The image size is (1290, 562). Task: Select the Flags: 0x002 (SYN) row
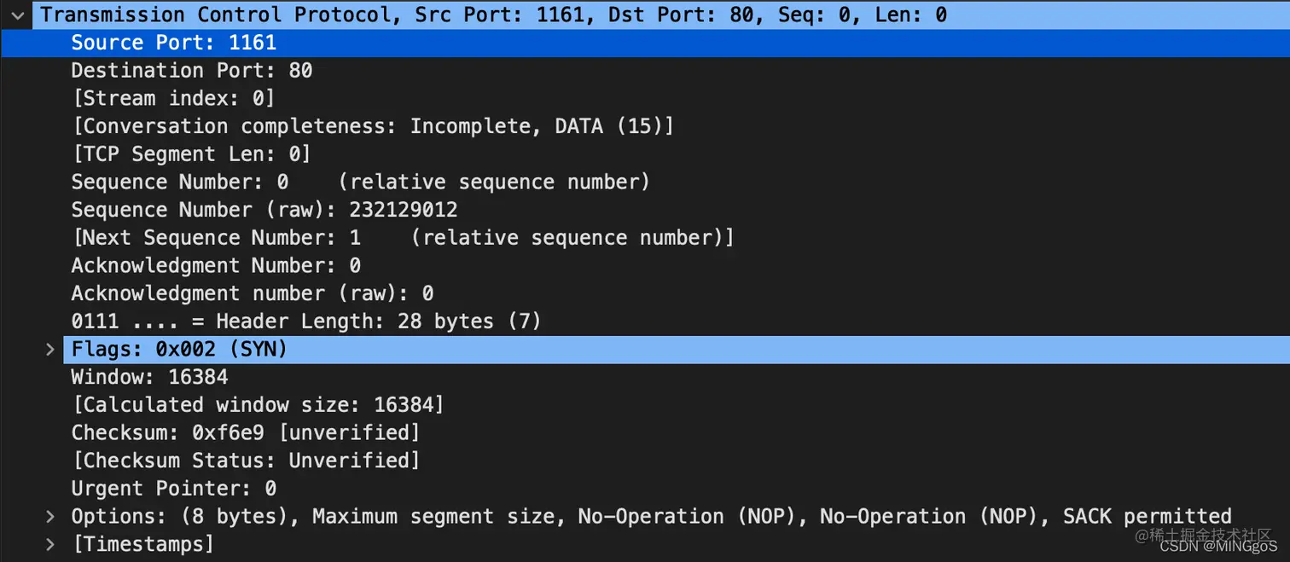click(677, 350)
